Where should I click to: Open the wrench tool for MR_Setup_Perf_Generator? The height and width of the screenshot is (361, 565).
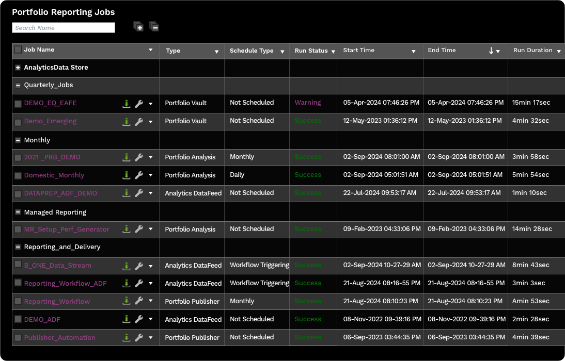pyautogui.click(x=138, y=229)
